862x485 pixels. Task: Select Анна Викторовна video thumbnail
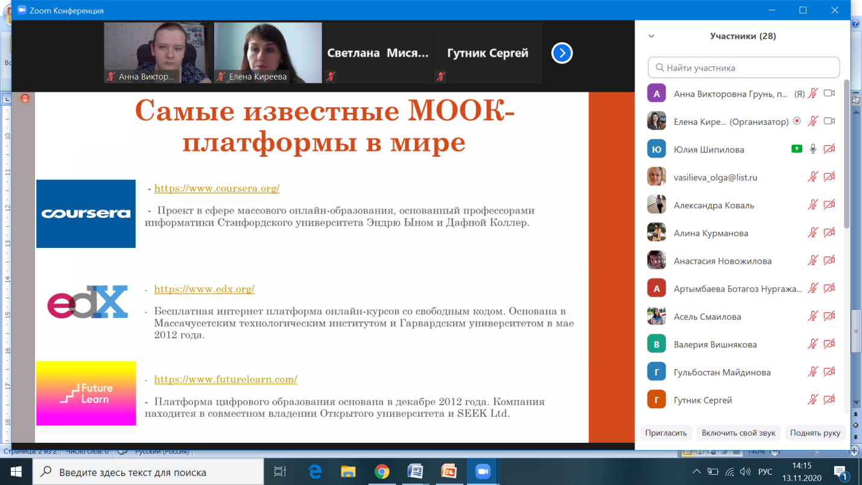click(x=157, y=53)
